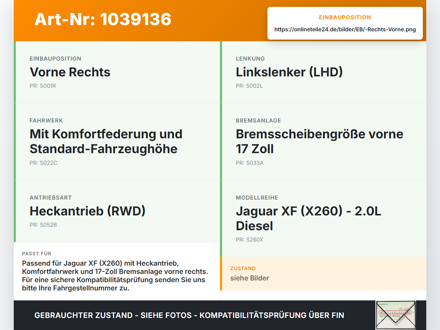Click the PR: S260X code

[250, 239]
